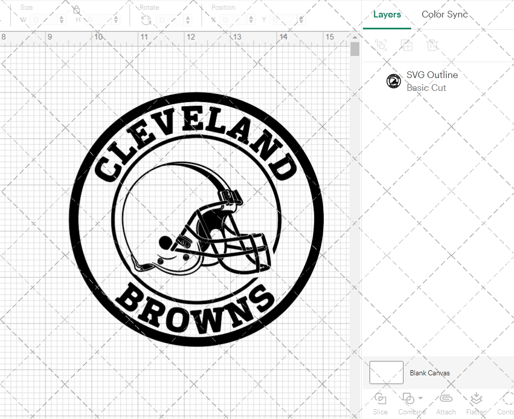Screen dimensions: 514x419
Task: Open the Layers tab
Action: [x=387, y=14]
